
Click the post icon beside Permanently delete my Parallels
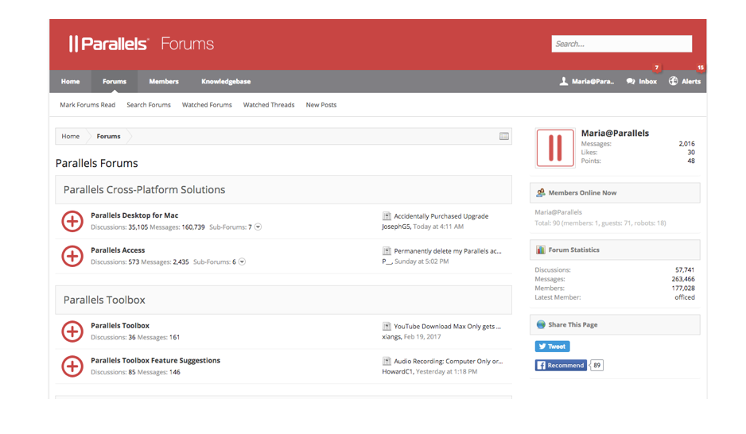click(x=387, y=251)
